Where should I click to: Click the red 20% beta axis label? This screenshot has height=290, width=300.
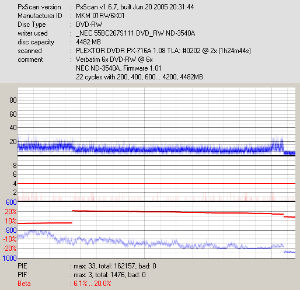pos(11,212)
